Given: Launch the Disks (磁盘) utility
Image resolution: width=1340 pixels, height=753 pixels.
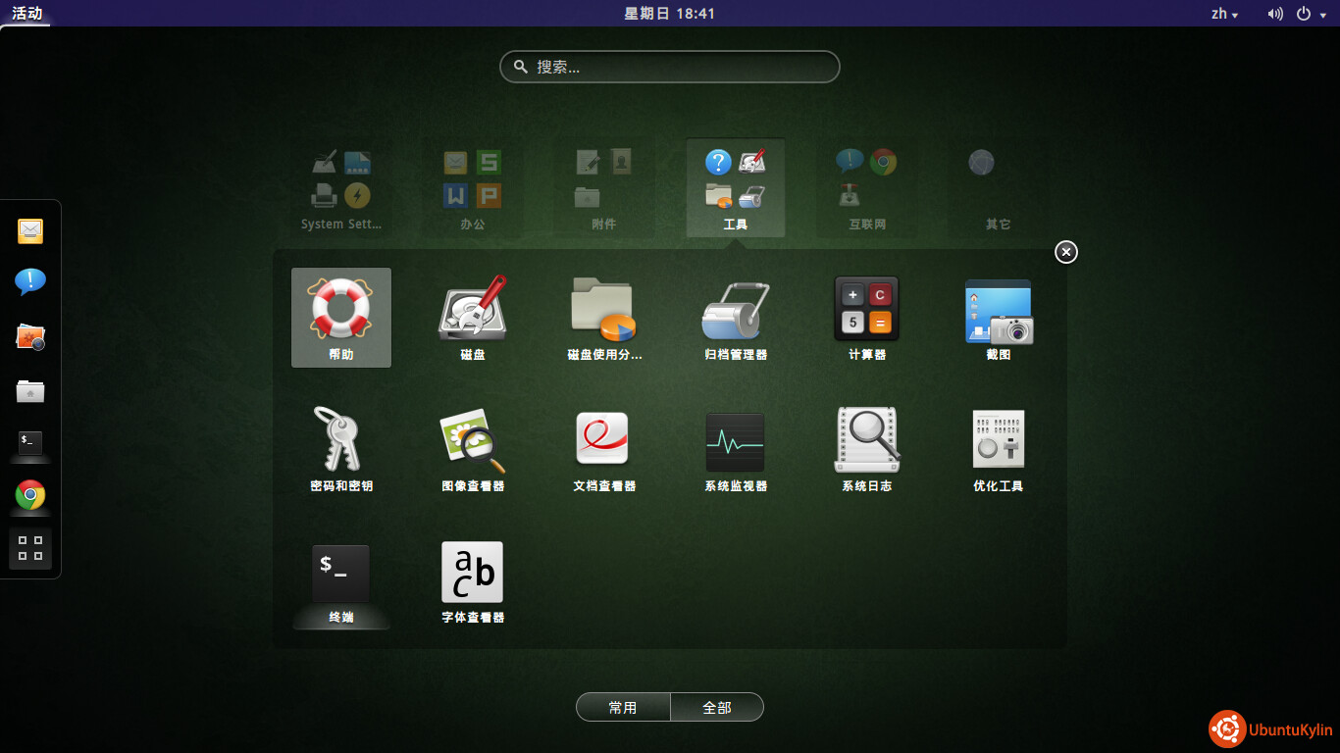Looking at the screenshot, I should coord(472,317).
